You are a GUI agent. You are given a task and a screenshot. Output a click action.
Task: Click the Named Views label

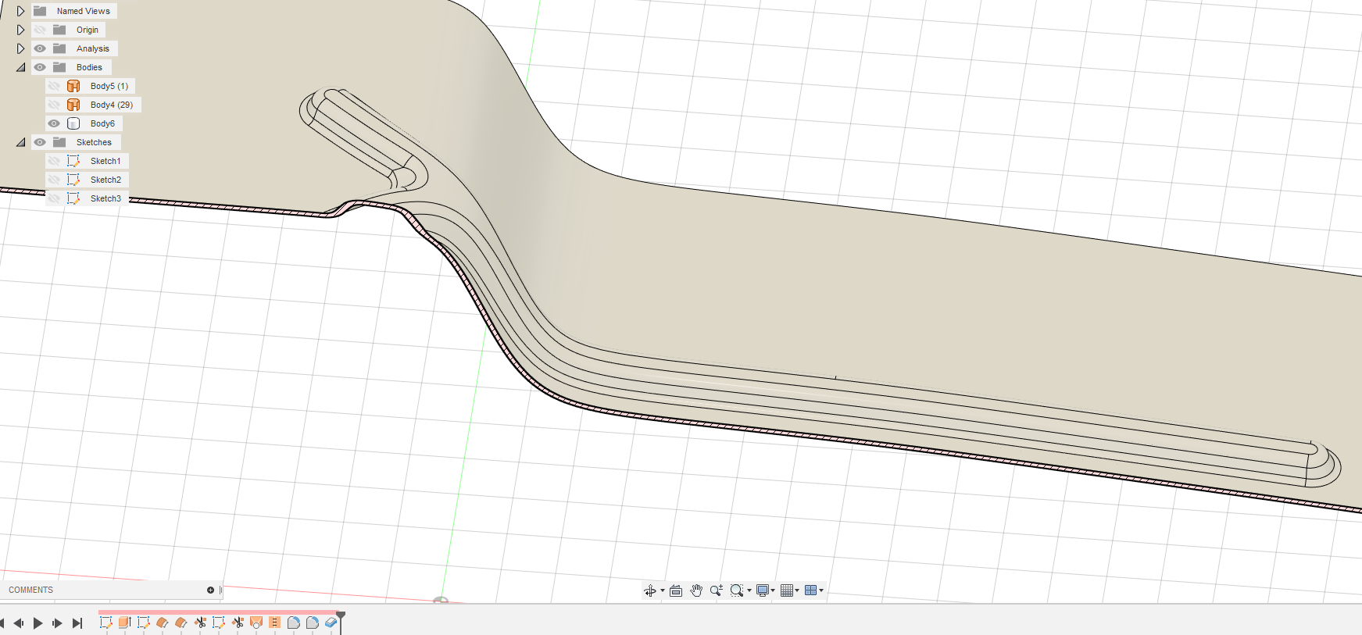point(84,11)
